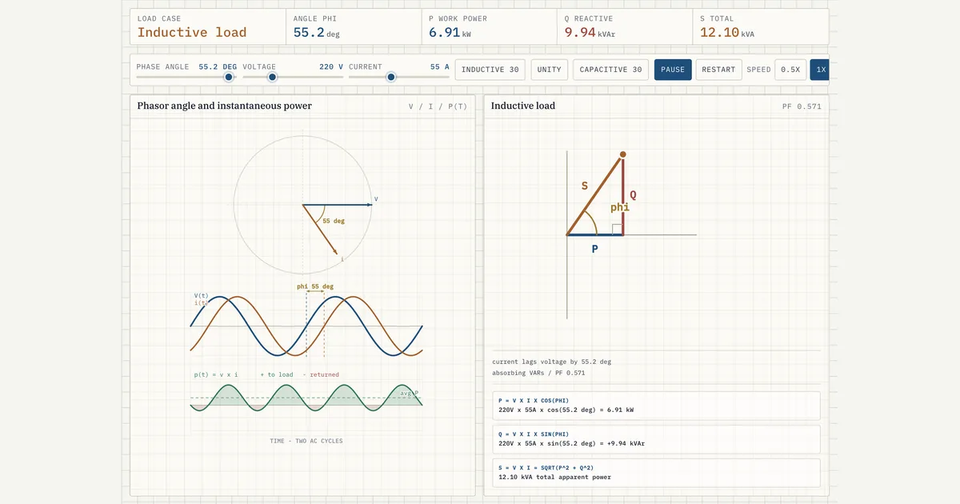Click the S hypotenuse label in triangle
The width and height of the screenshot is (960, 504).
coord(585,186)
